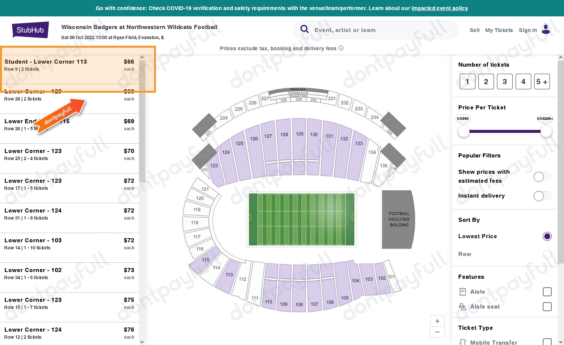Open the Sell menu item

pyautogui.click(x=474, y=30)
